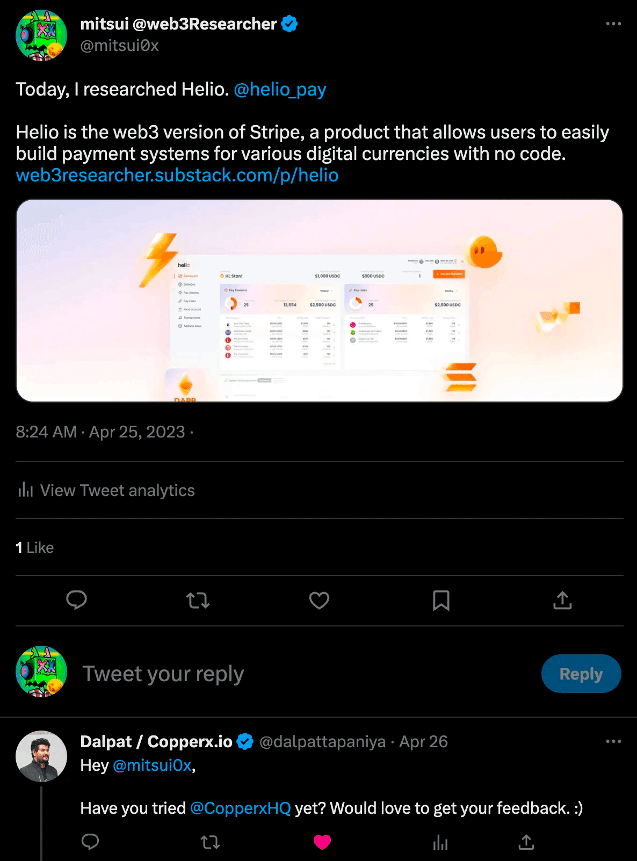Reply to Dalpat's comment via bubble icon

pos(90,842)
